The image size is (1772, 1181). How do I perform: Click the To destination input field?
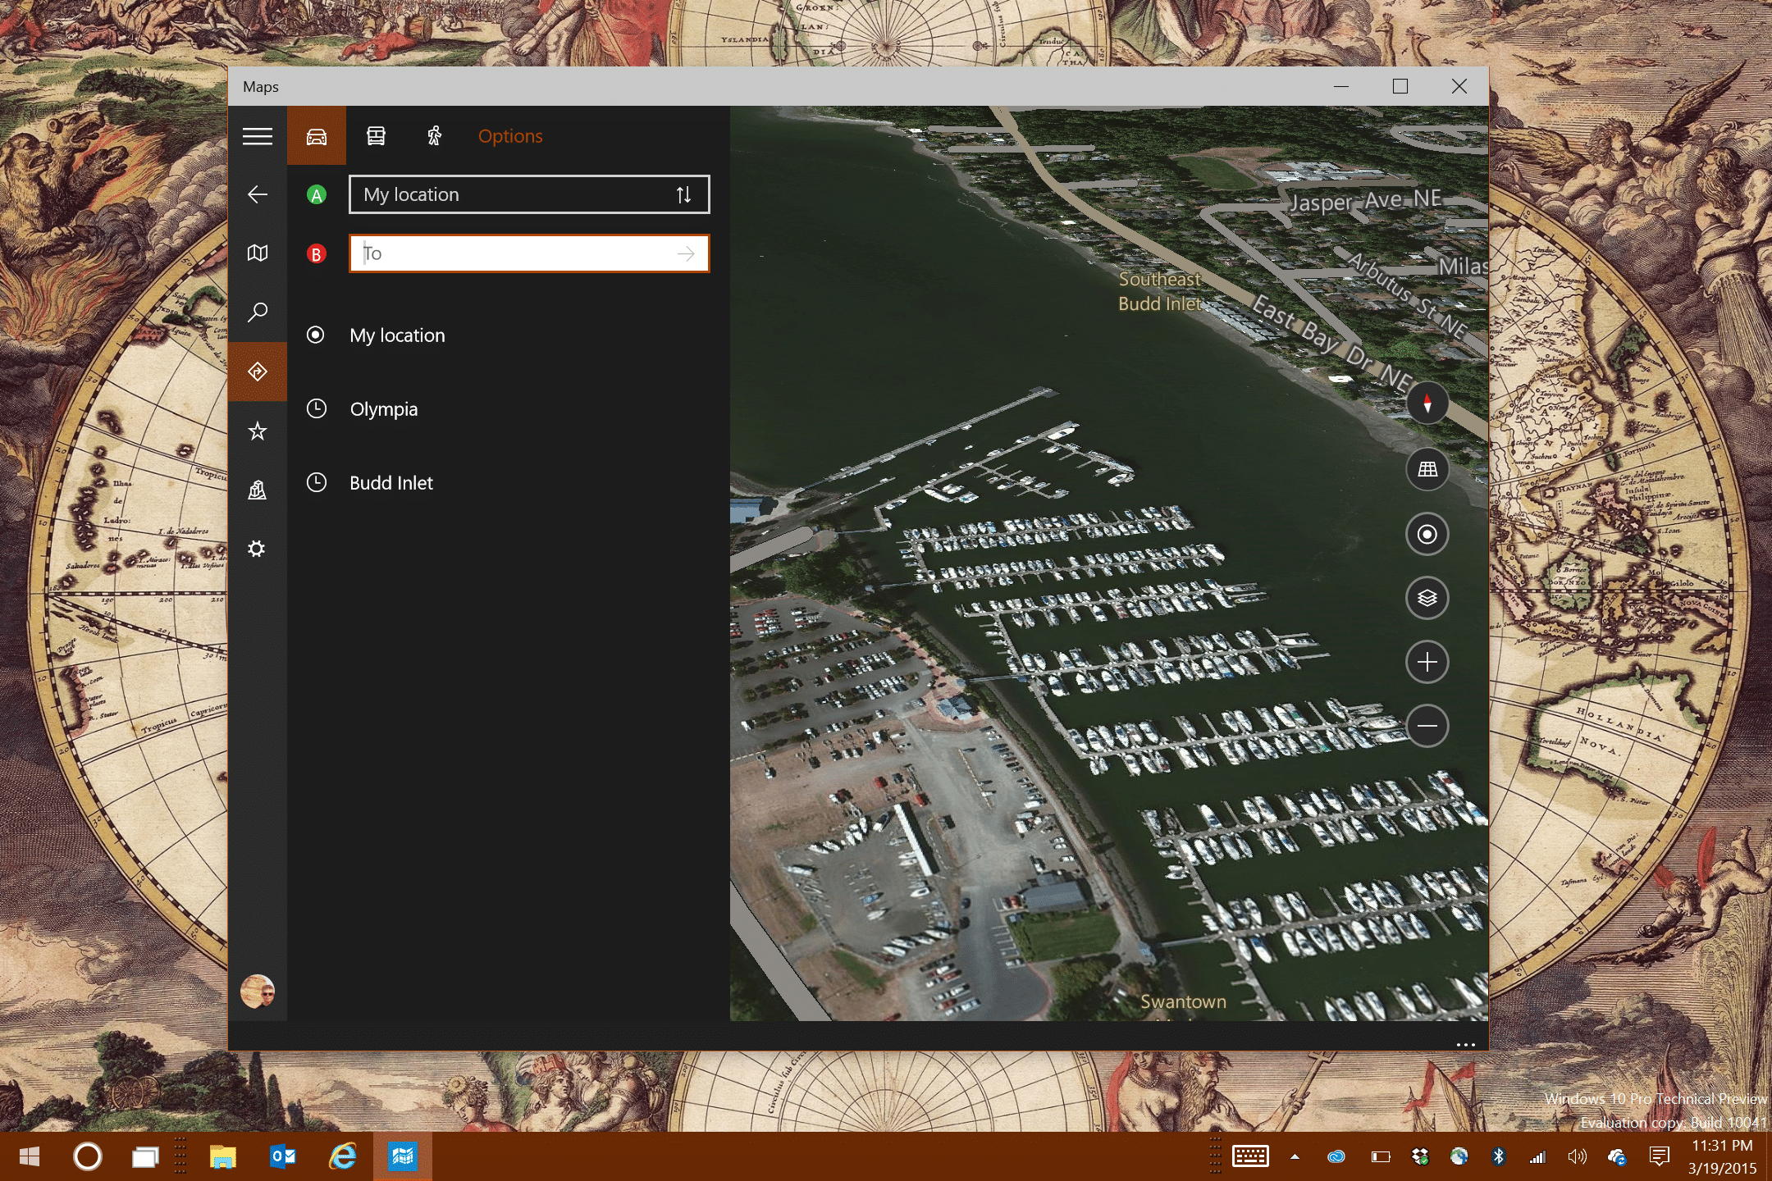point(527,252)
